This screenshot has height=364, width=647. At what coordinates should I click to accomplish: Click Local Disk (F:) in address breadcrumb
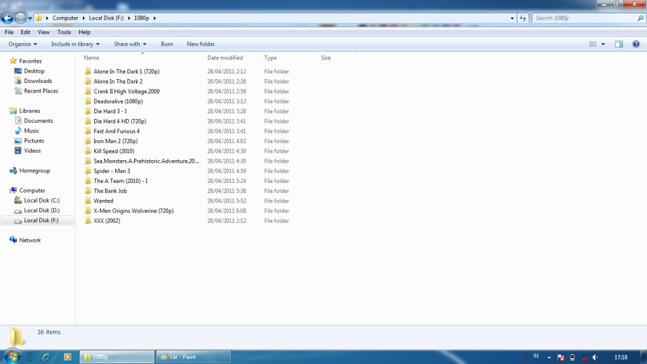pyautogui.click(x=106, y=18)
